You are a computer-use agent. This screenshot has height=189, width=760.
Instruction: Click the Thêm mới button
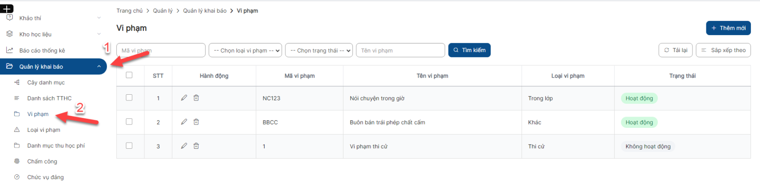tap(728, 28)
